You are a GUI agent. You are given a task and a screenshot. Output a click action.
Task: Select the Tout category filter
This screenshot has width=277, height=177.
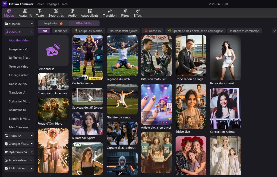click(x=44, y=31)
